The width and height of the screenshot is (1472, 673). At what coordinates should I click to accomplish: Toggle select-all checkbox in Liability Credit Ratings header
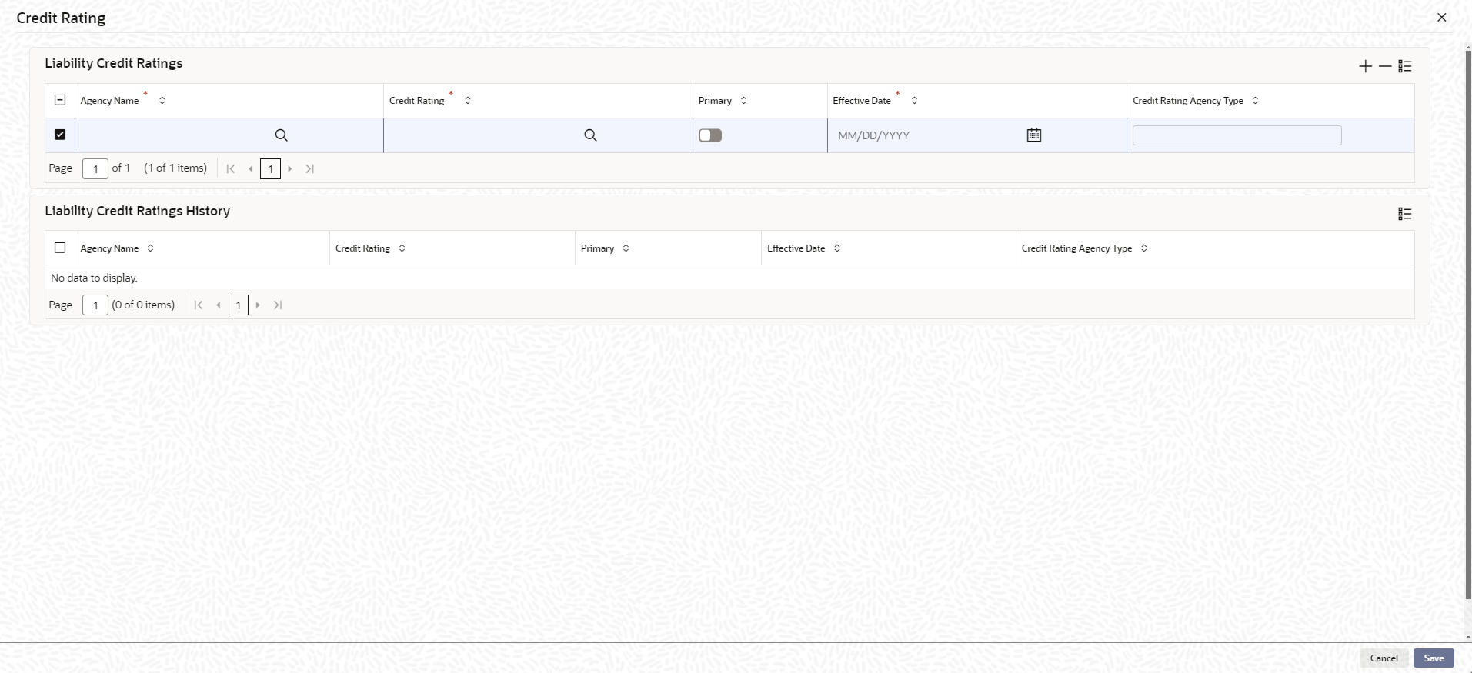pyautogui.click(x=60, y=100)
